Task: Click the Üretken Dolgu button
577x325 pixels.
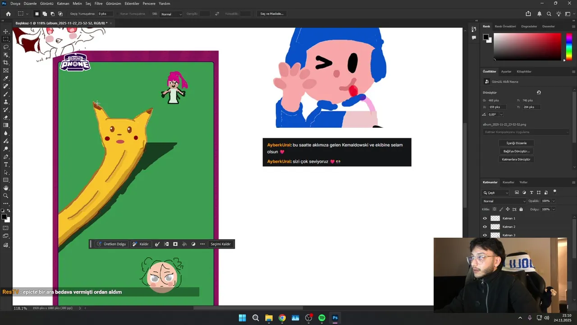Action: coord(111,244)
